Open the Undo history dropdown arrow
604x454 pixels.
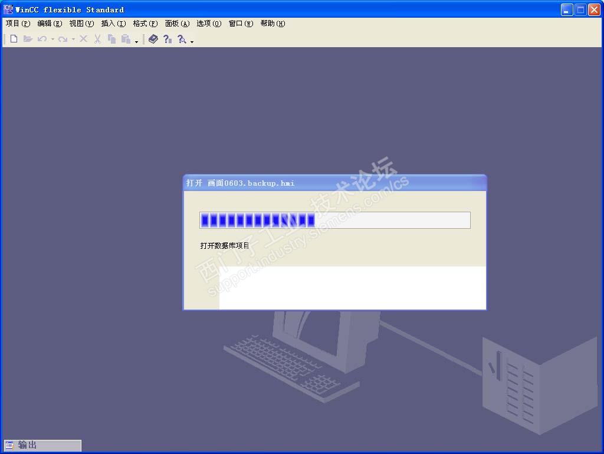tap(52, 39)
